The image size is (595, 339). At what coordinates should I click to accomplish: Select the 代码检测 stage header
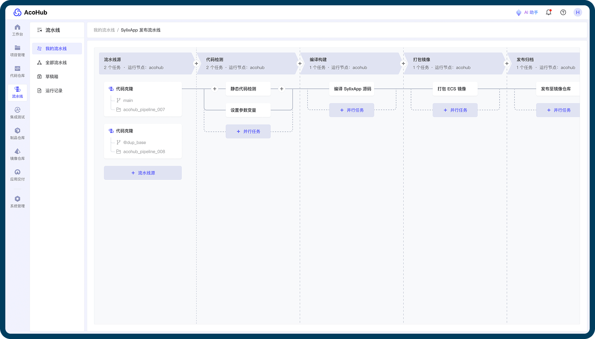coord(248,63)
